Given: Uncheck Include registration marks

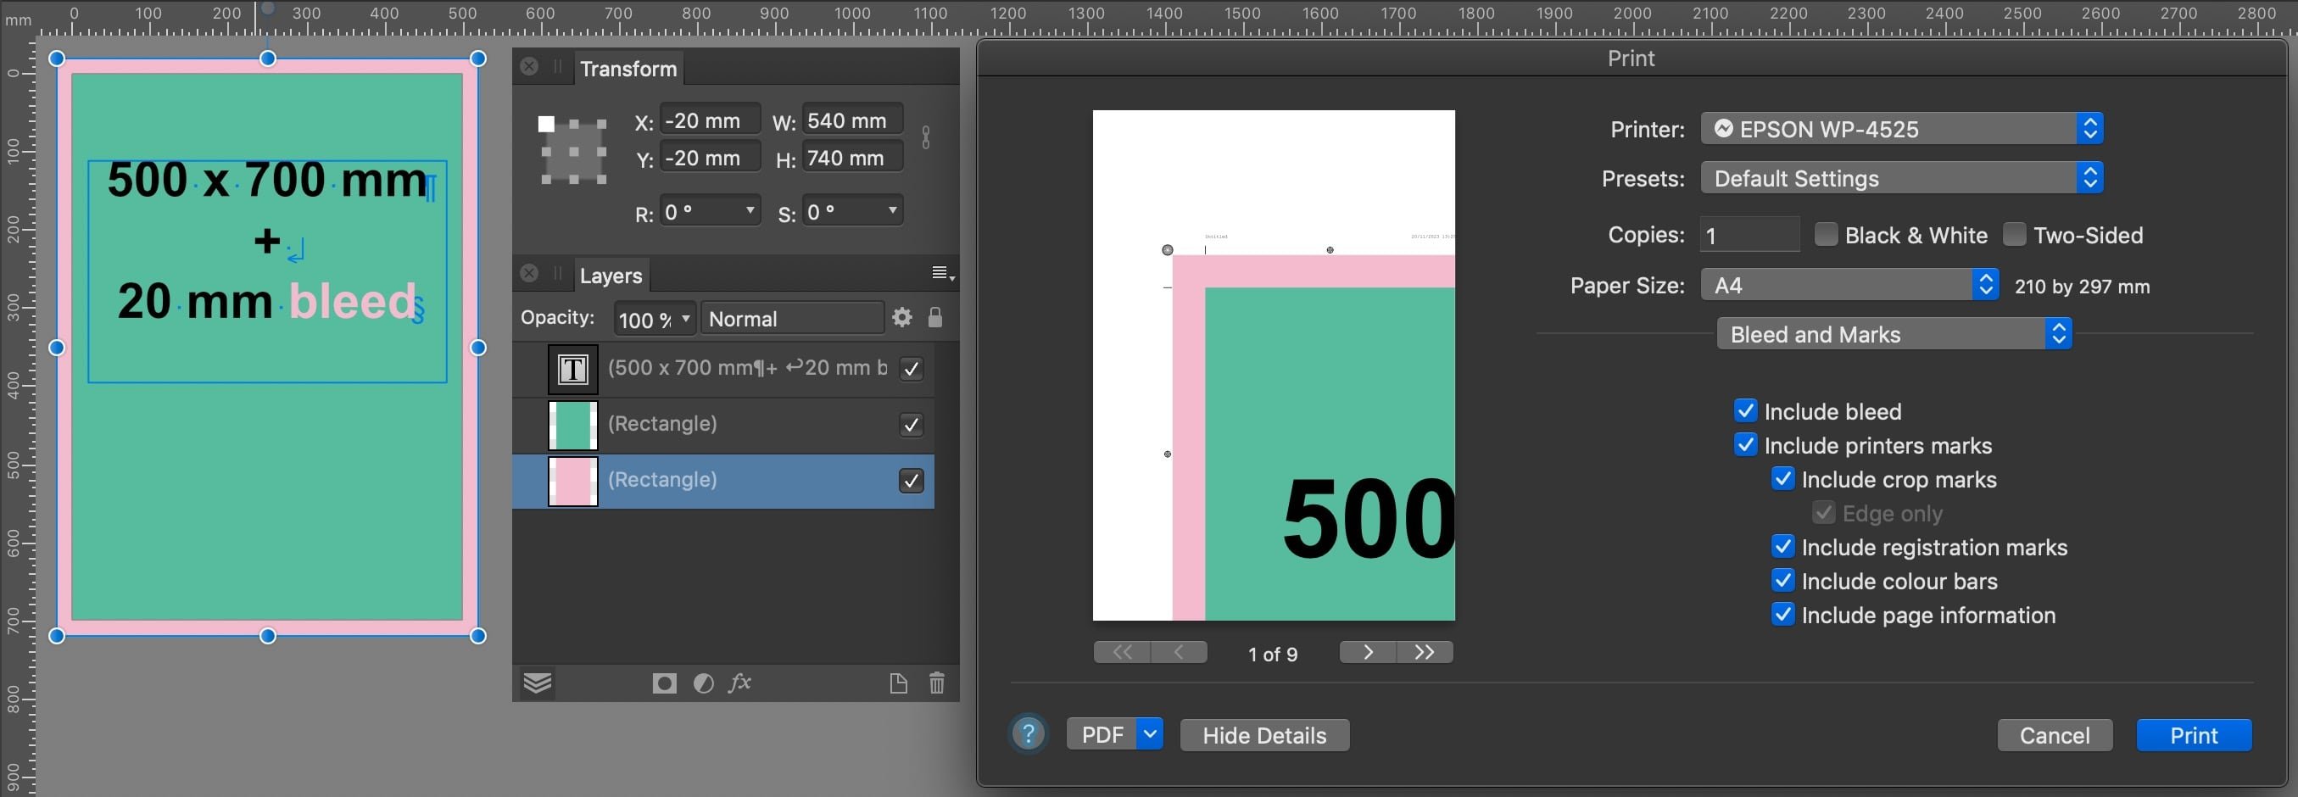Looking at the screenshot, I should tap(1783, 547).
